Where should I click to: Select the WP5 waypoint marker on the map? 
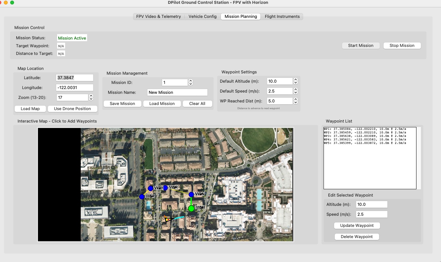click(x=142, y=197)
